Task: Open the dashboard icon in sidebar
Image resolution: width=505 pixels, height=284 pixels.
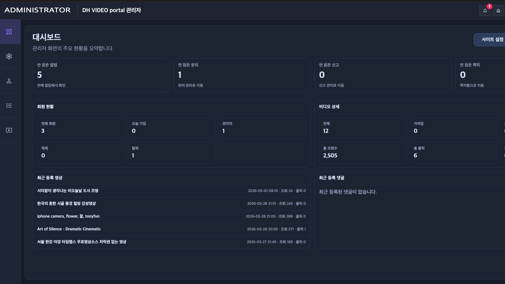Action: pyautogui.click(x=9, y=32)
